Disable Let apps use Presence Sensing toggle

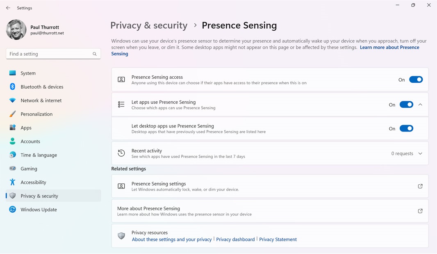point(406,104)
